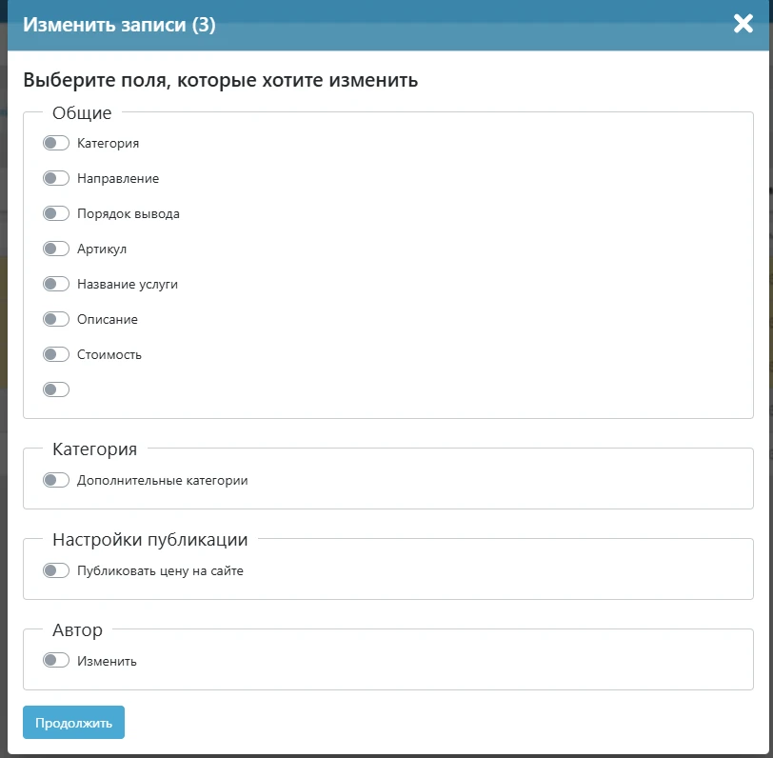Click the Название услуги label text

point(128,284)
